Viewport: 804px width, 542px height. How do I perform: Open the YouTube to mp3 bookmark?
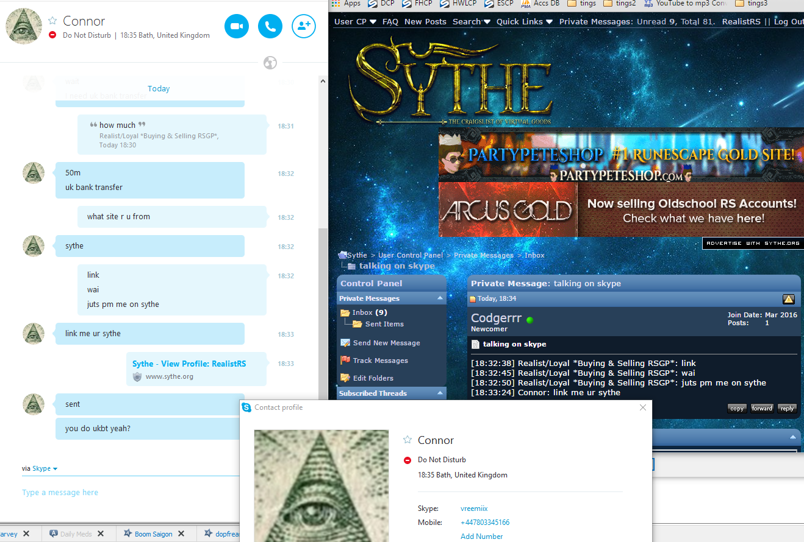[x=686, y=3]
